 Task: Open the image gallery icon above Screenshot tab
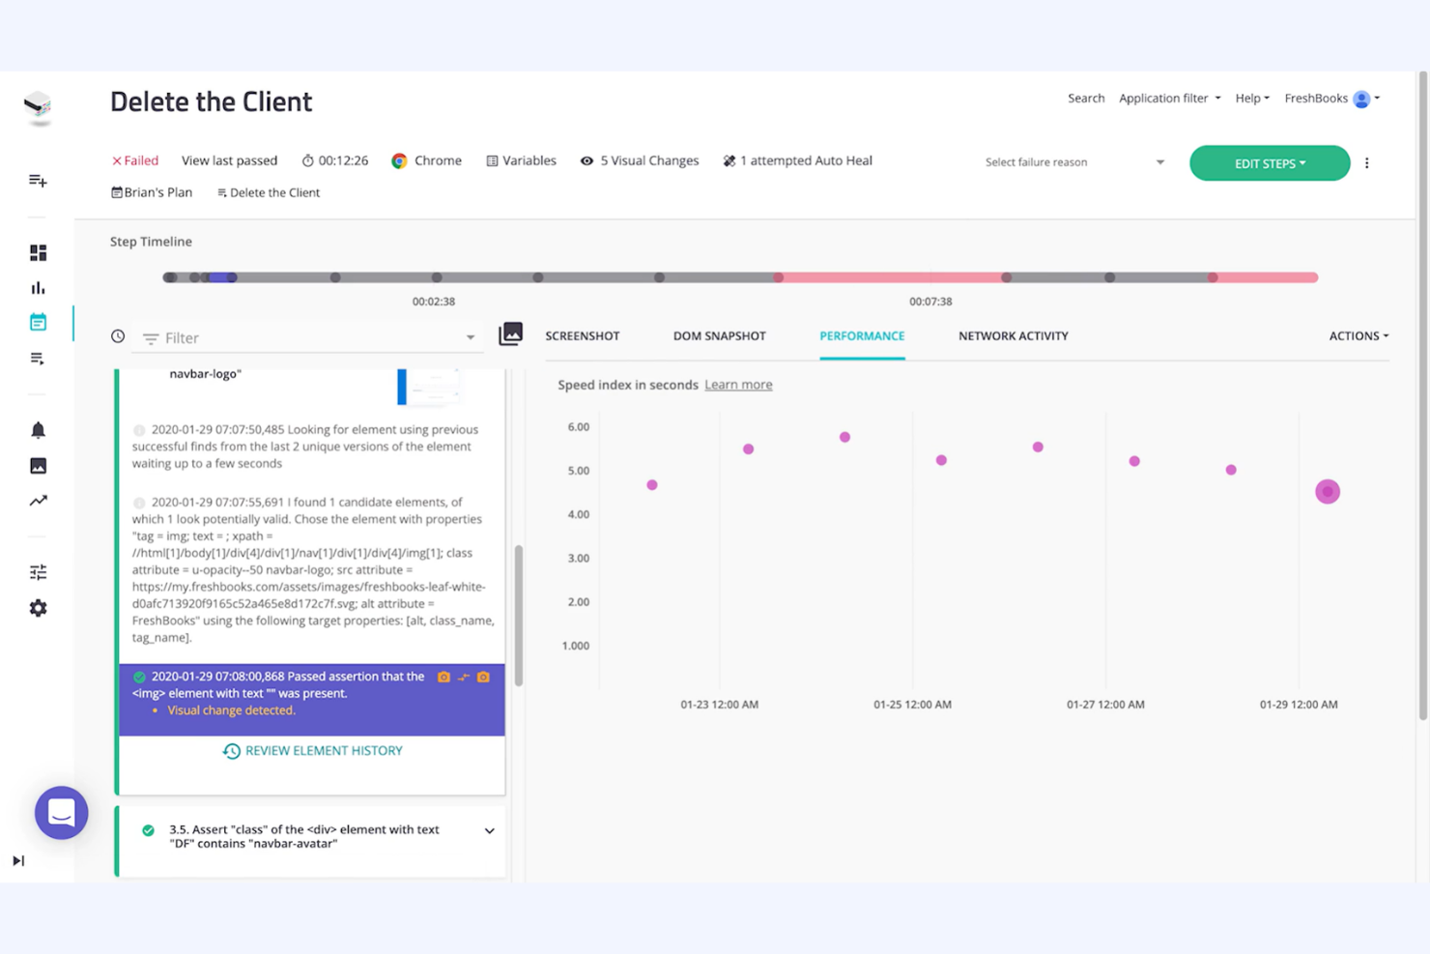(x=510, y=333)
